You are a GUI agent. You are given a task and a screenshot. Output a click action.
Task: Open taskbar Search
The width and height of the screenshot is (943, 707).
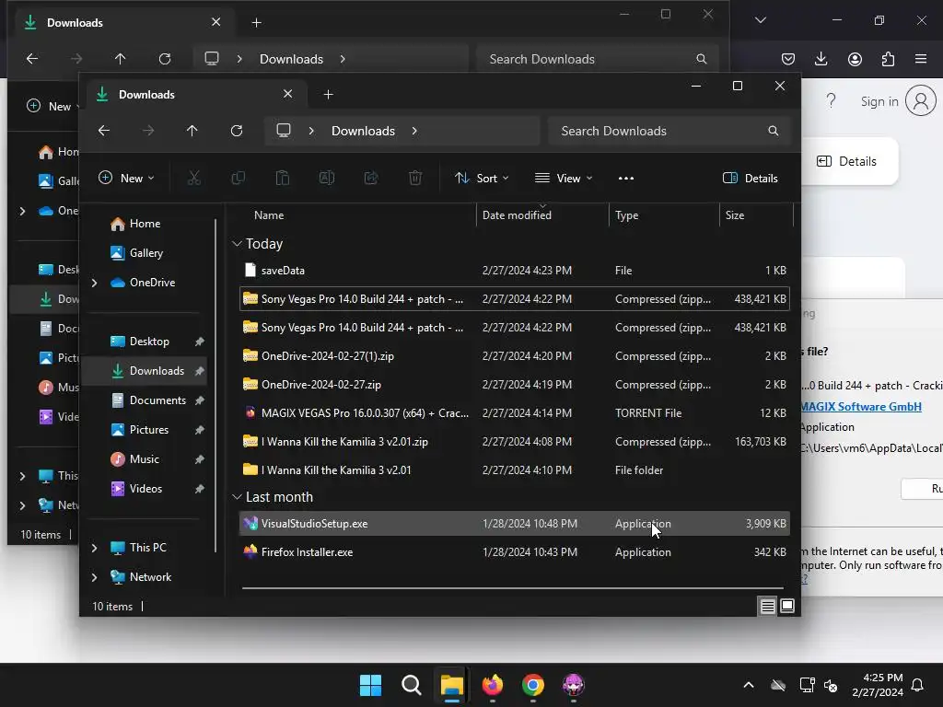[x=412, y=685]
